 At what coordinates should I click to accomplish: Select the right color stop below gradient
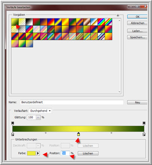(x=144, y=134)
